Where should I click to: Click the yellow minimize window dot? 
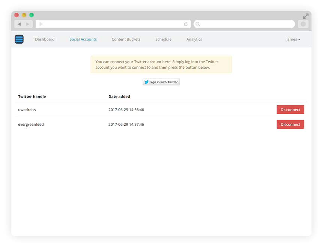pos(24,15)
